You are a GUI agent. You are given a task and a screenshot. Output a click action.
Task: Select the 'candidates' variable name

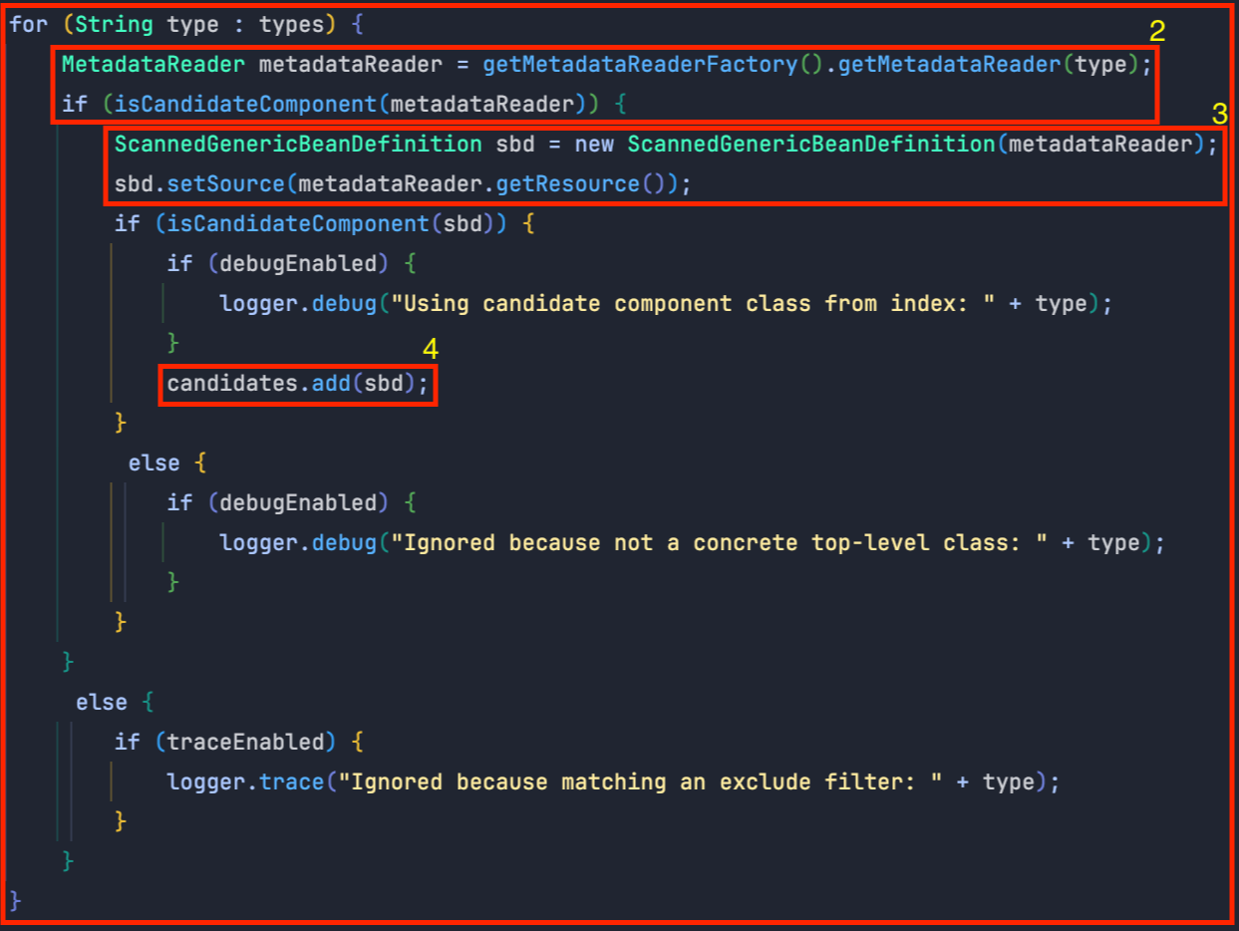click(x=232, y=384)
